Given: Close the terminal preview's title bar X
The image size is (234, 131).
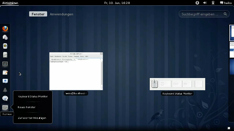Looking at the screenshot, I should [101, 54].
